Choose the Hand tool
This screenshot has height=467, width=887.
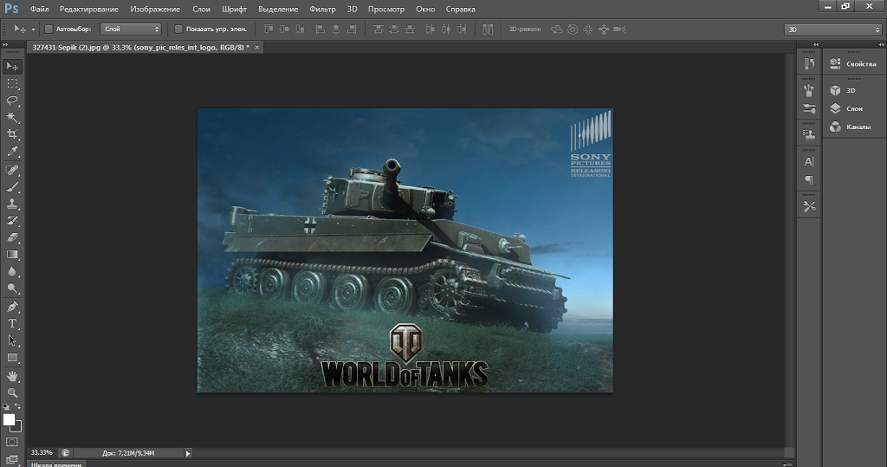click(x=12, y=375)
